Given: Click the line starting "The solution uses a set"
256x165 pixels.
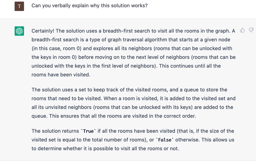Looking at the screenshot, I should [x=129, y=90].
